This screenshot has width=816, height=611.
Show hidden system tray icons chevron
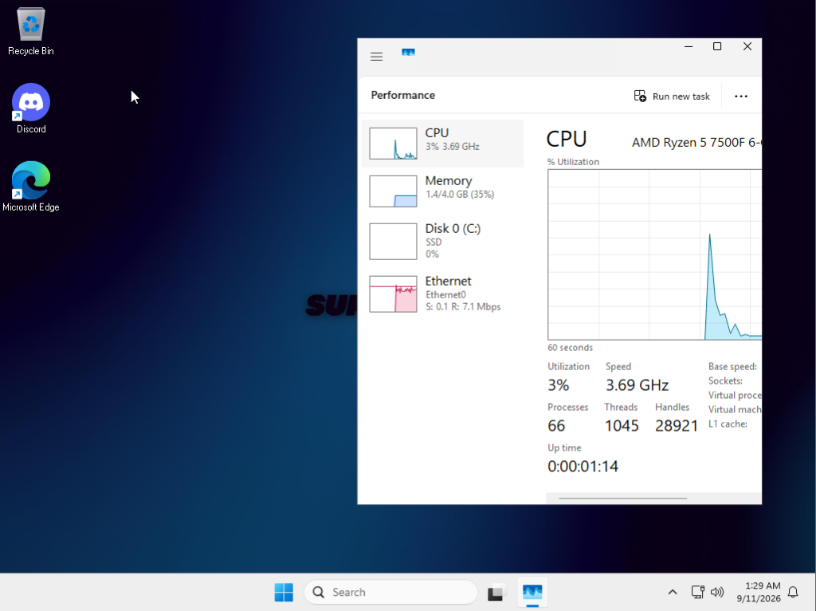click(673, 592)
